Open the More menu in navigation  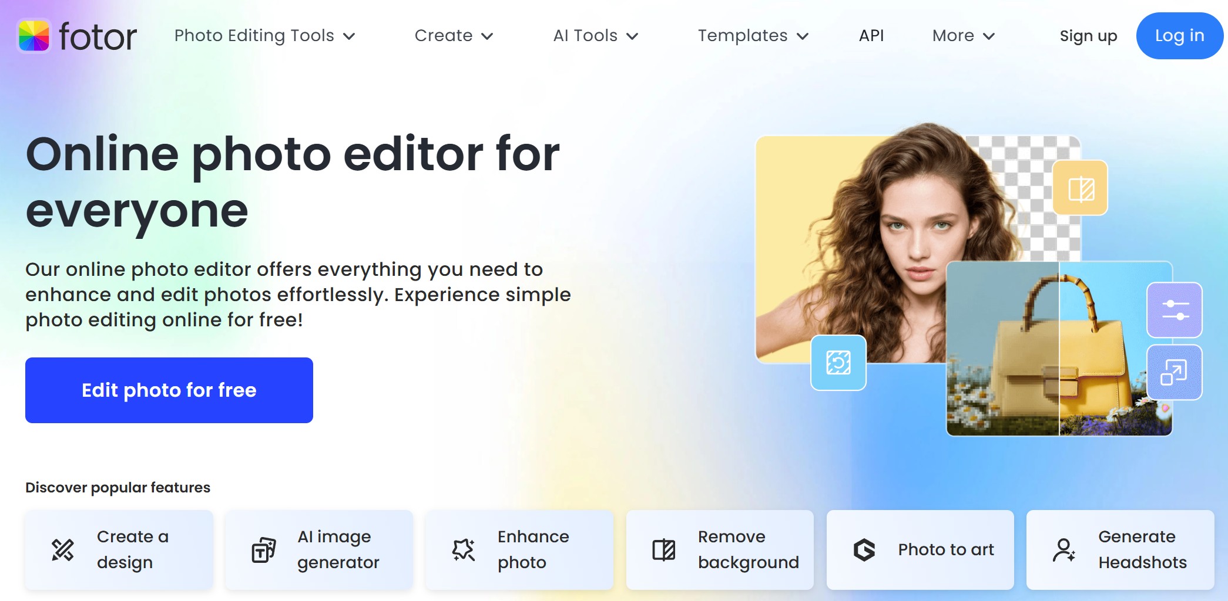[x=963, y=36]
